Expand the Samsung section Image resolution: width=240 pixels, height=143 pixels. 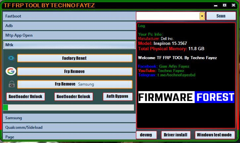pos(69,118)
